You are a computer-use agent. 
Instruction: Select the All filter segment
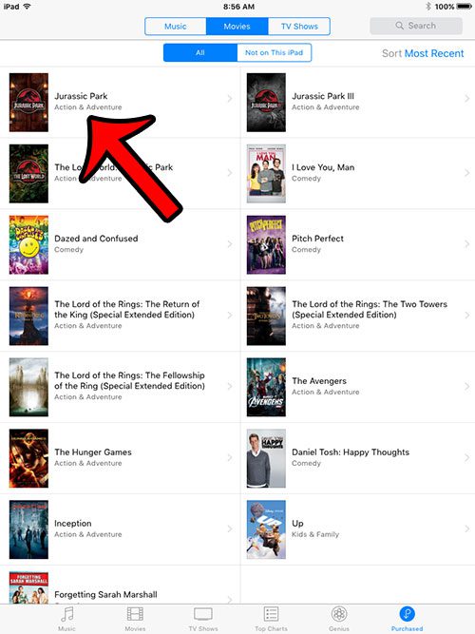coord(200,52)
